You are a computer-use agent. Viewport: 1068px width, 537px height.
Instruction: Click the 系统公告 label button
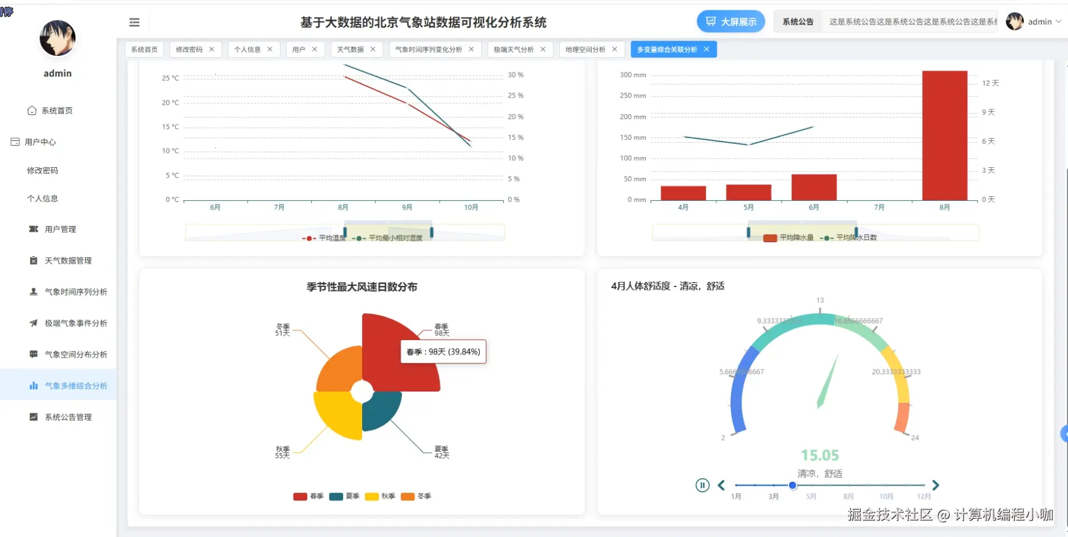point(798,22)
